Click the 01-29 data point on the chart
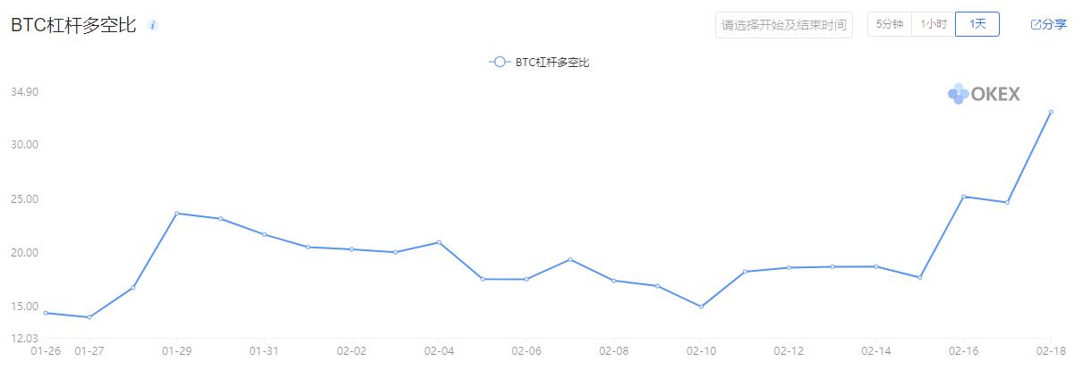 coord(177,213)
